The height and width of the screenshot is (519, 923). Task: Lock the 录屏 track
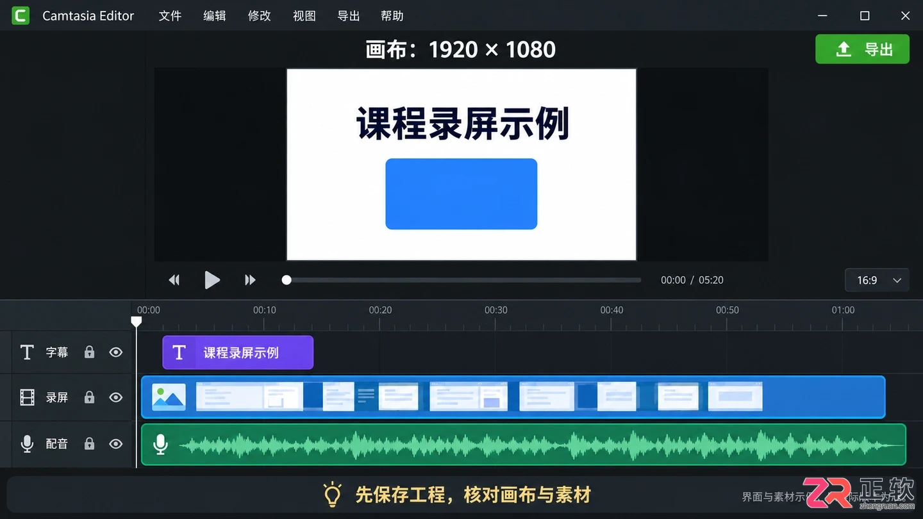click(89, 397)
